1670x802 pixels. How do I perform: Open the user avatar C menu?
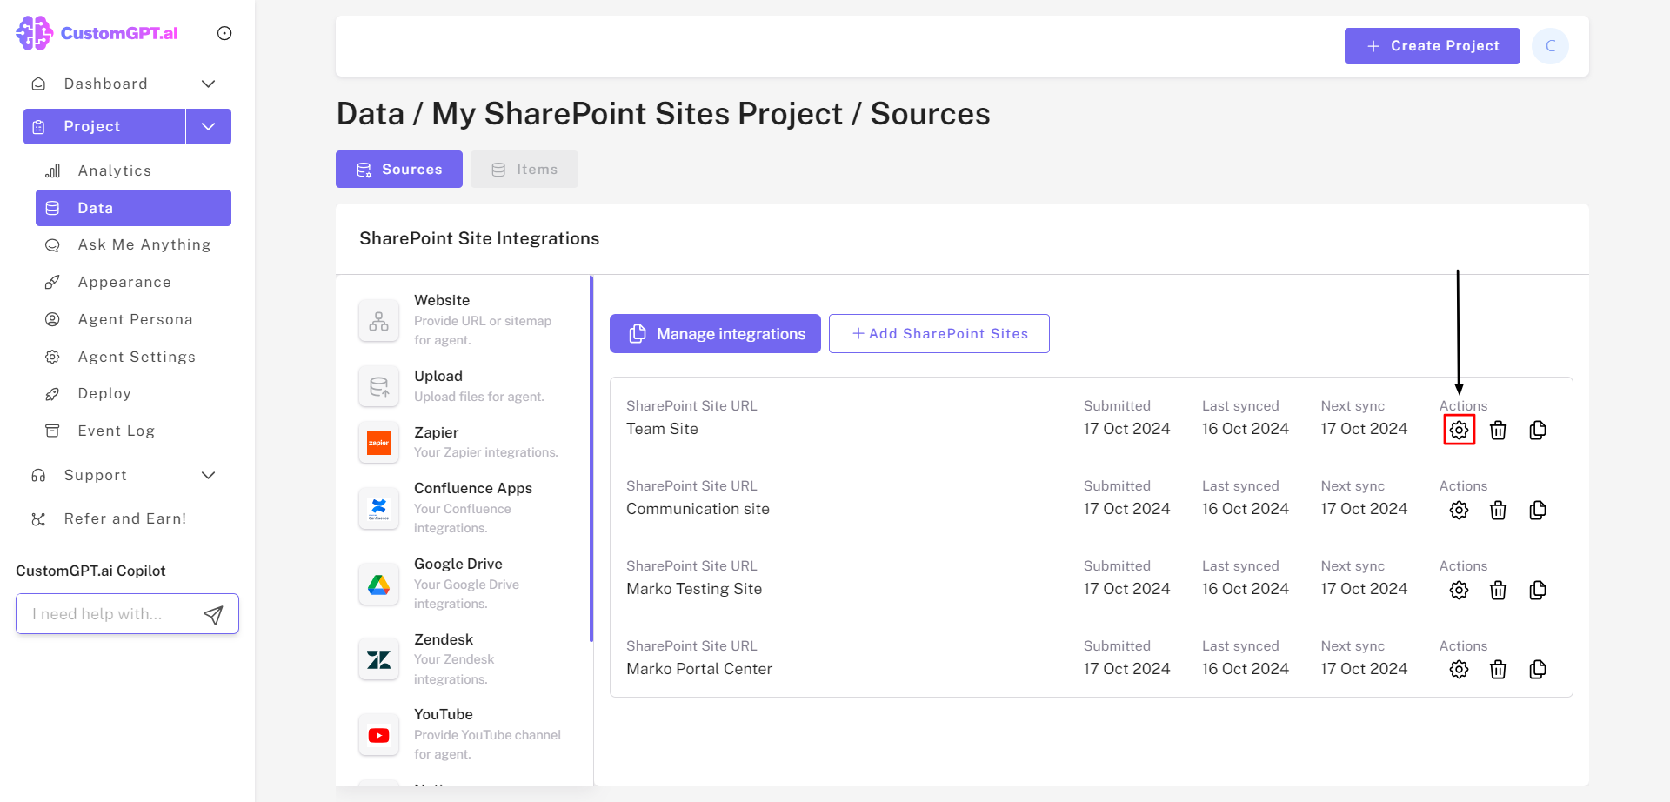1550,46
